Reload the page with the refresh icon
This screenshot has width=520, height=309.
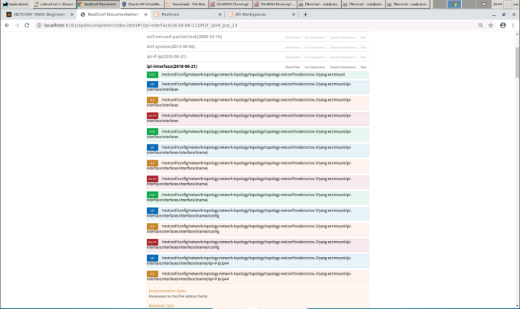click(27, 25)
